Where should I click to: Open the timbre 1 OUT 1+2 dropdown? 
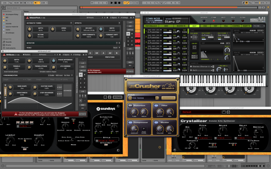tap(184, 32)
